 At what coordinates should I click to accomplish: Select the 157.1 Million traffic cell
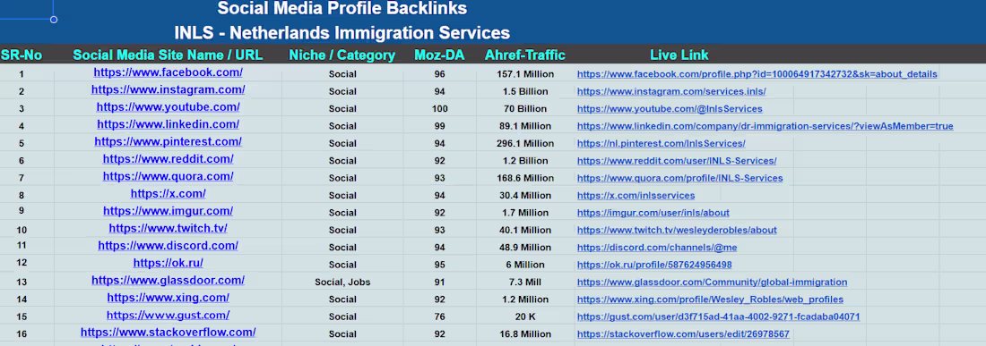point(525,74)
